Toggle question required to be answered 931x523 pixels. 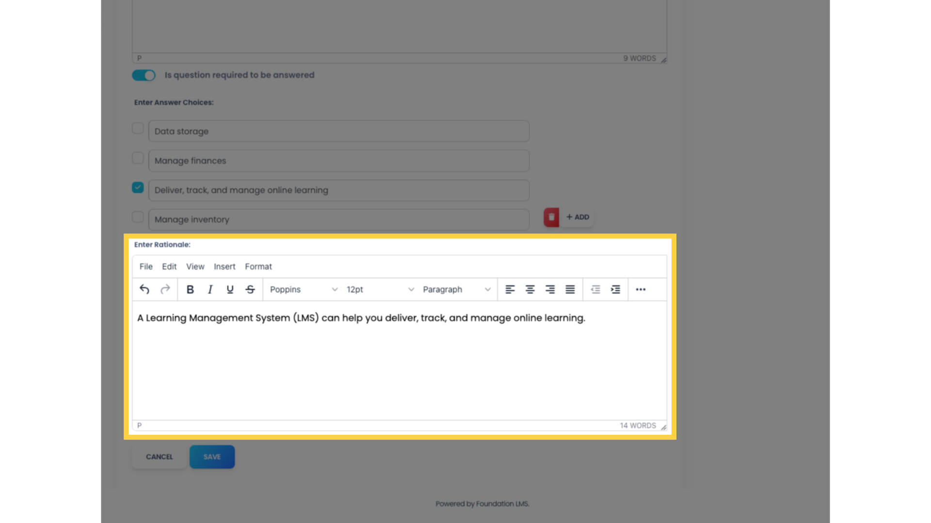tap(144, 75)
